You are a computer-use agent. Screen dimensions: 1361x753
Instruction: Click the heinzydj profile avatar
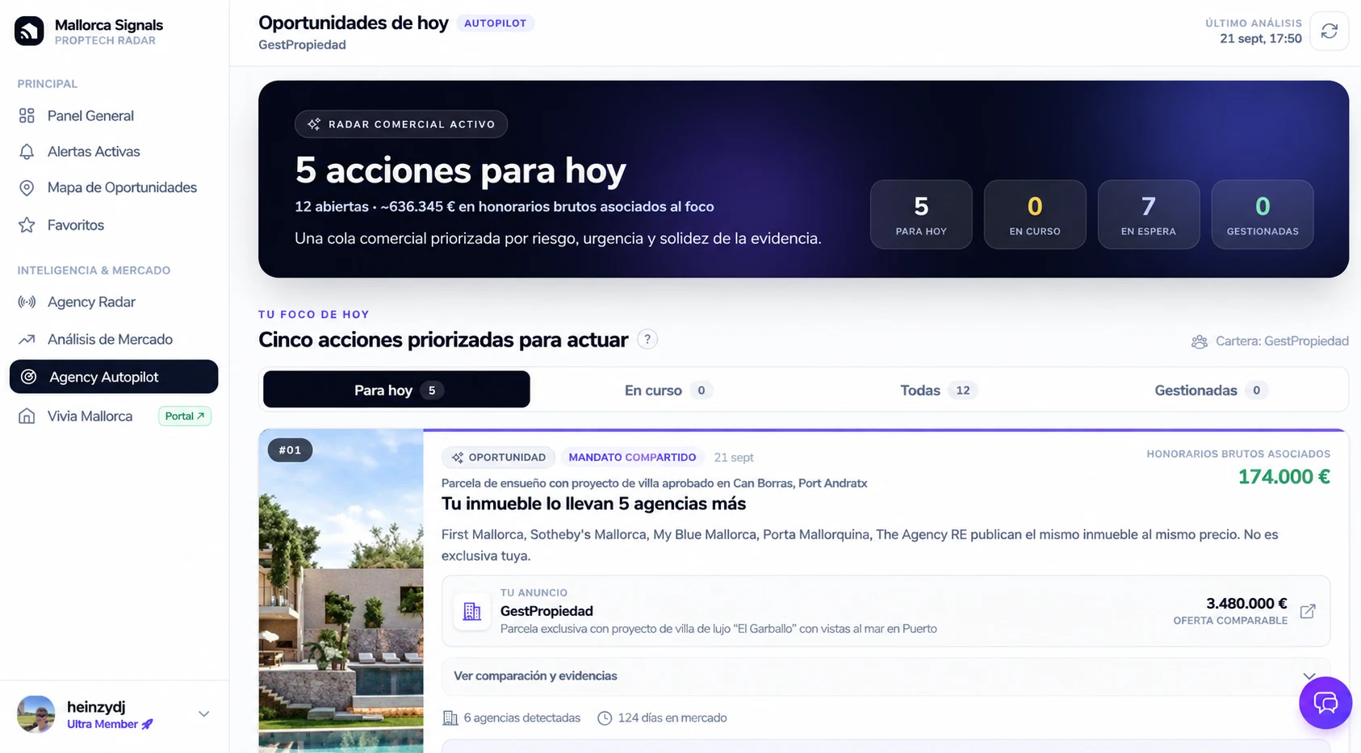(36, 714)
